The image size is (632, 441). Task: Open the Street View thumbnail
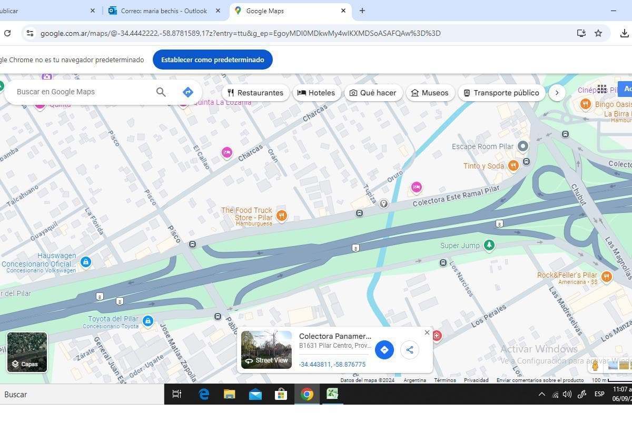[266, 350]
